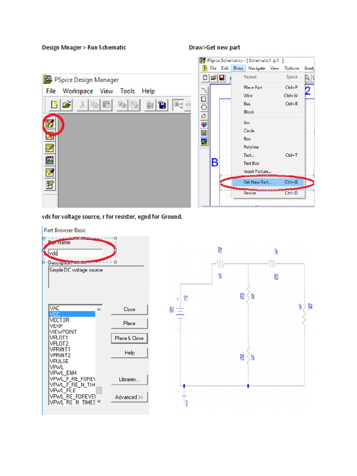Select VPWL_FILE in the parts list

coord(72,390)
